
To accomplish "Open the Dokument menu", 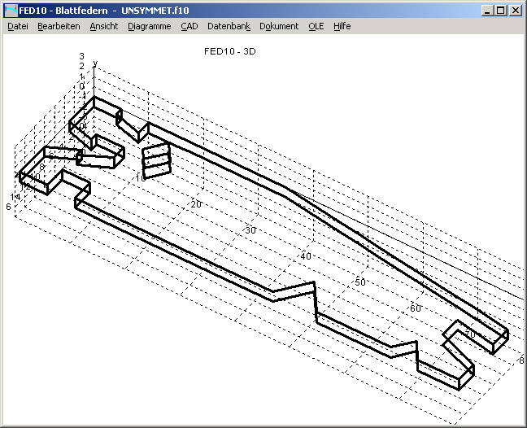I will (x=279, y=26).
